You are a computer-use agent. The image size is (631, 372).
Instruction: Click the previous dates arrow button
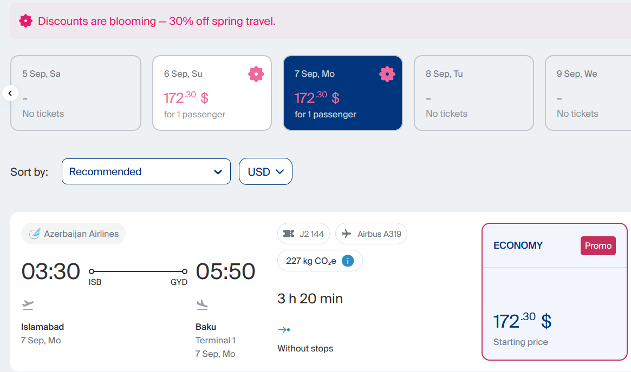pyautogui.click(x=10, y=93)
